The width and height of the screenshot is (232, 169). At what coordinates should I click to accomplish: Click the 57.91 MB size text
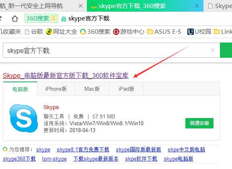click(x=104, y=116)
